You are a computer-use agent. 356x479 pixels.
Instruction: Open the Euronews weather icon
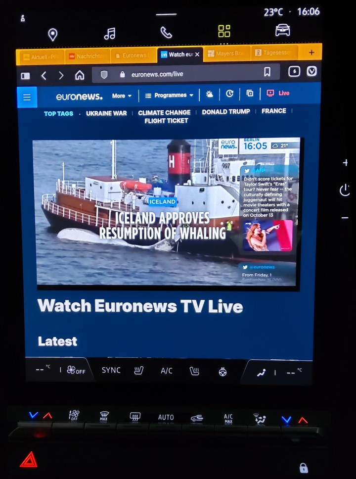[x=210, y=94]
